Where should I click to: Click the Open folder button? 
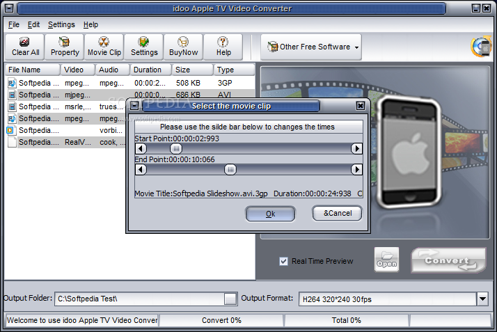(386, 260)
